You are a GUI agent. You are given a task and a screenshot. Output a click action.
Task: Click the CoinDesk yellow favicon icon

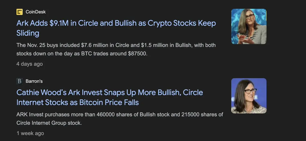point(19,12)
